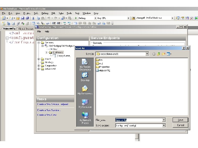Select the Properties folder in file list

pyautogui.click(x=103, y=67)
